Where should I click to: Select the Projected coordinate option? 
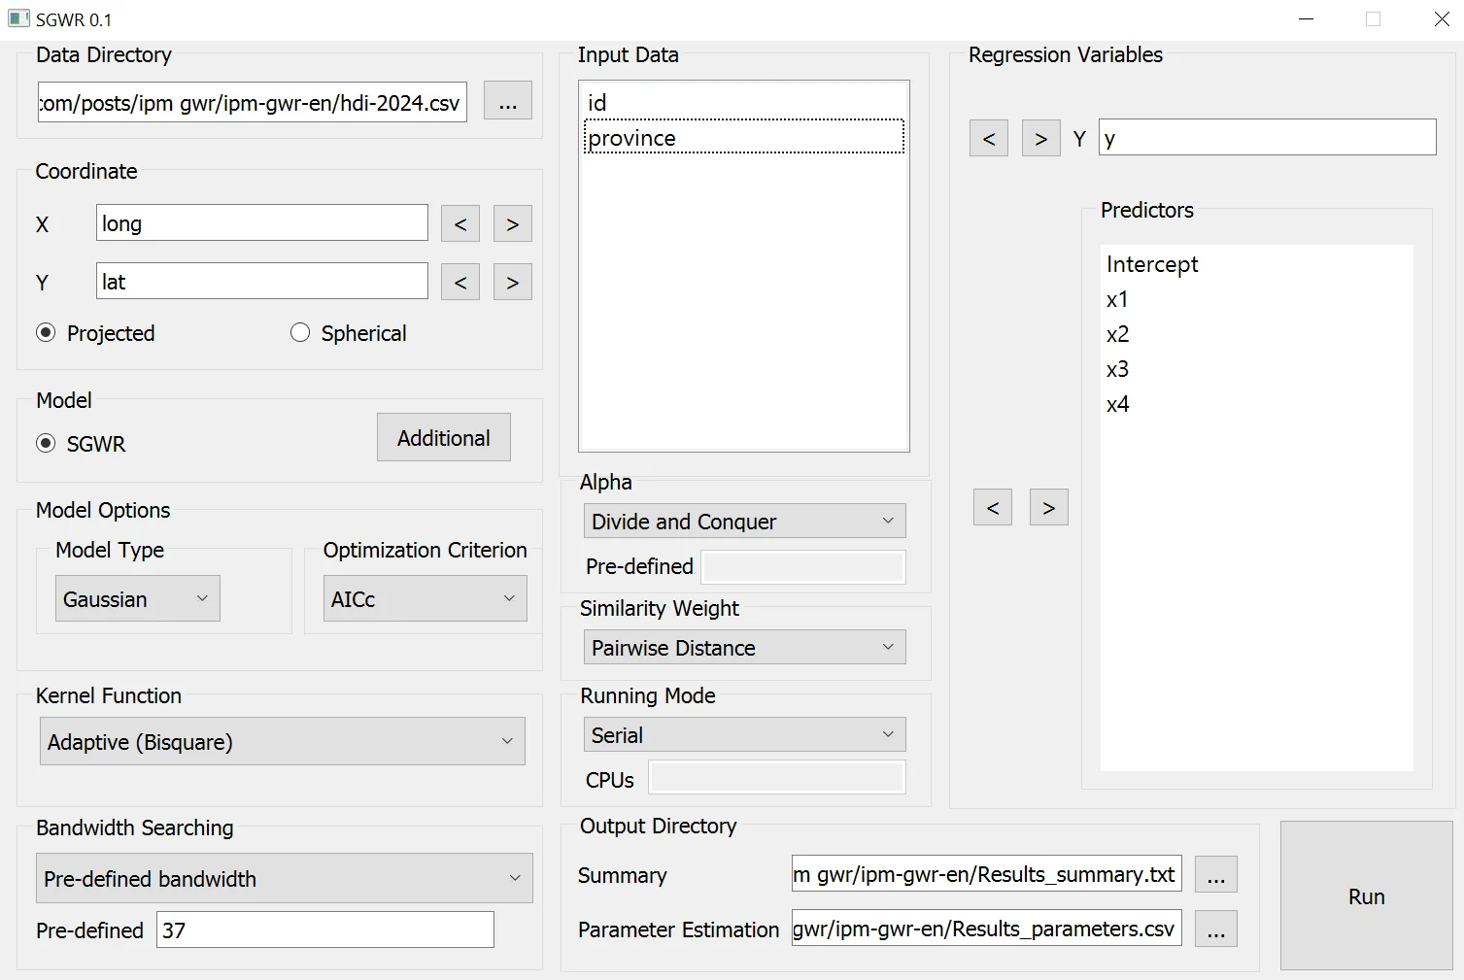pos(46,333)
